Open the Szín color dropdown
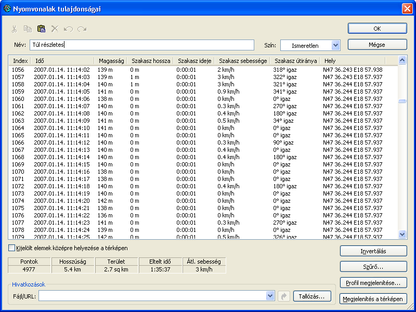The width and height of the screenshot is (416, 312). 335,45
